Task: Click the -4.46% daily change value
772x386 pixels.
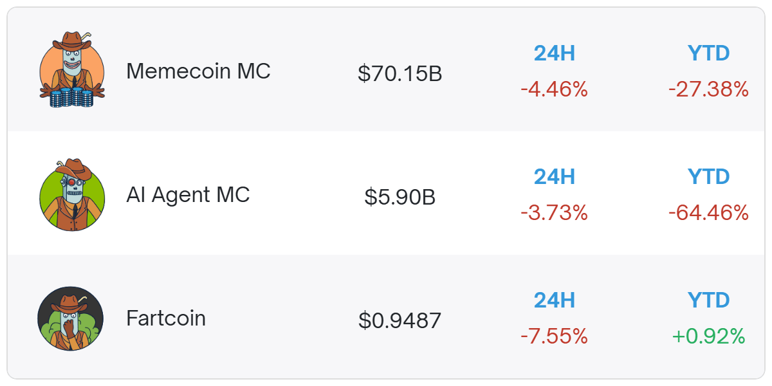Action: coord(554,89)
